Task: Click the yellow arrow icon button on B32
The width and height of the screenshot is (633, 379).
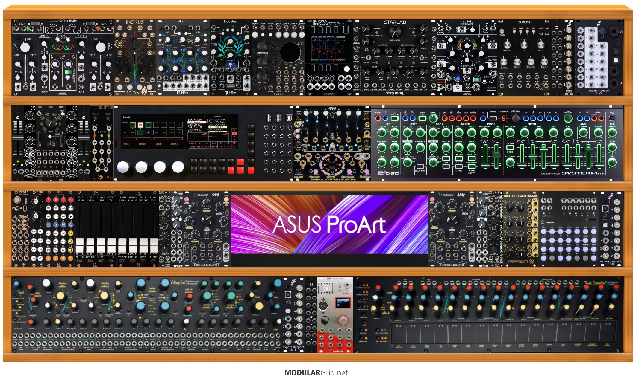Action: 71,233
